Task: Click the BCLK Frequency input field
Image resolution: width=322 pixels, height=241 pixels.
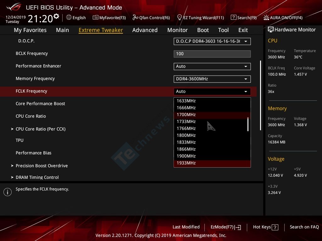Action: tap(212, 54)
